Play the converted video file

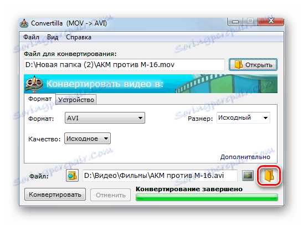(248, 176)
